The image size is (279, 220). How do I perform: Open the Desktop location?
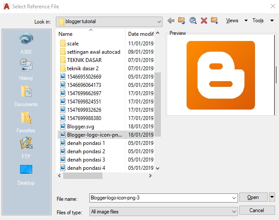(26, 175)
